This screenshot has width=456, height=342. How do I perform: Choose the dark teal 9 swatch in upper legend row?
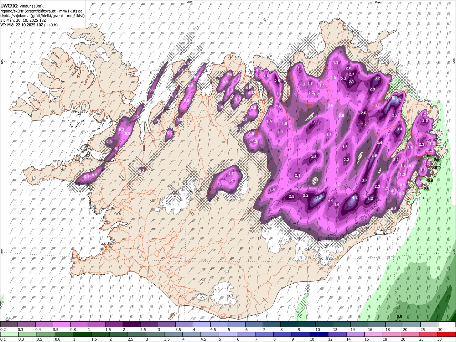pyautogui.click(x=307, y=324)
